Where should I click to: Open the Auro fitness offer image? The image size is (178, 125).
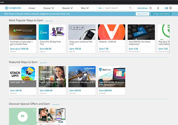click(x=52, y=116)
